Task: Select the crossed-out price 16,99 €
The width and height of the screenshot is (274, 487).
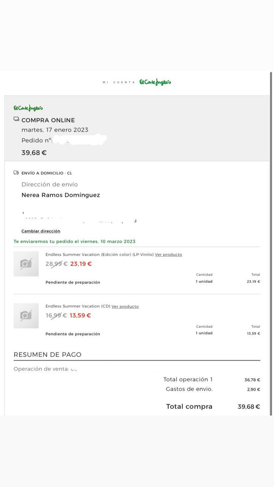Action: point(56,315)
